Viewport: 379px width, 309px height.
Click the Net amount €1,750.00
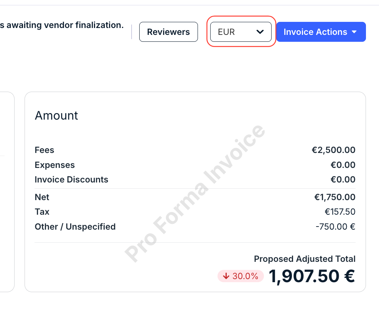click(335, 197)
